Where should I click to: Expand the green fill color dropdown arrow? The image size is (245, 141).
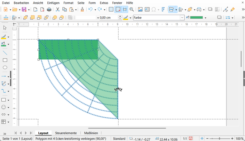205,18
